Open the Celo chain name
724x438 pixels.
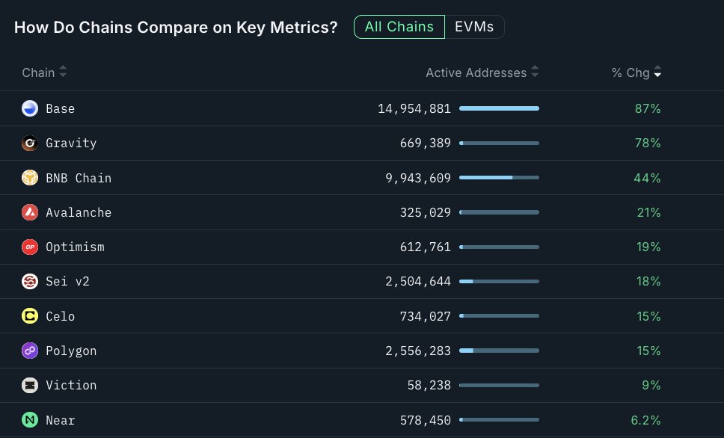point(60,316)
